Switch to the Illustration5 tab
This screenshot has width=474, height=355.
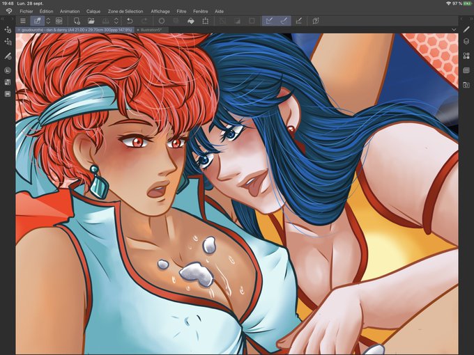pos(150,30)
